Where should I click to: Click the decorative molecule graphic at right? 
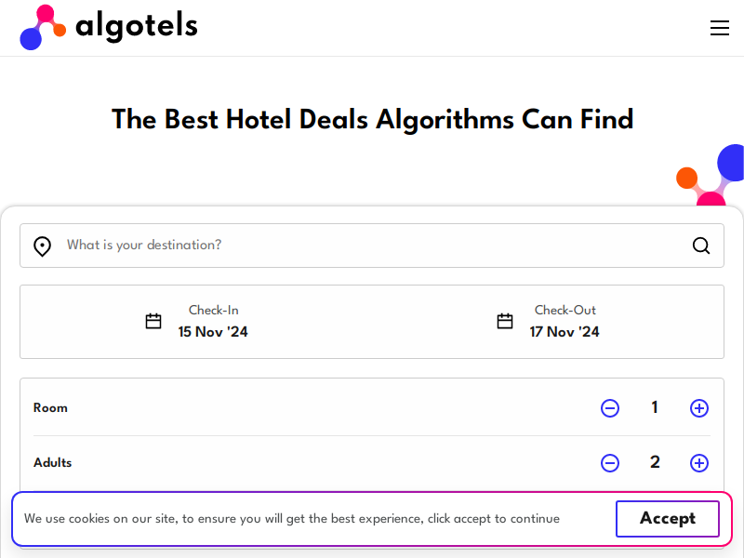click(711, 175)
